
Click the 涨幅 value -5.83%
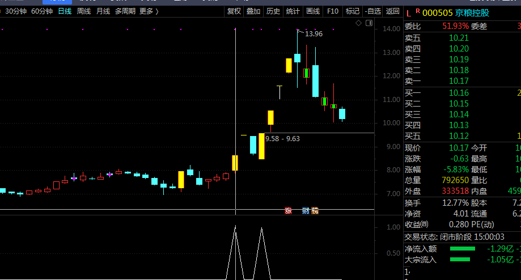(x=456, y=169)
